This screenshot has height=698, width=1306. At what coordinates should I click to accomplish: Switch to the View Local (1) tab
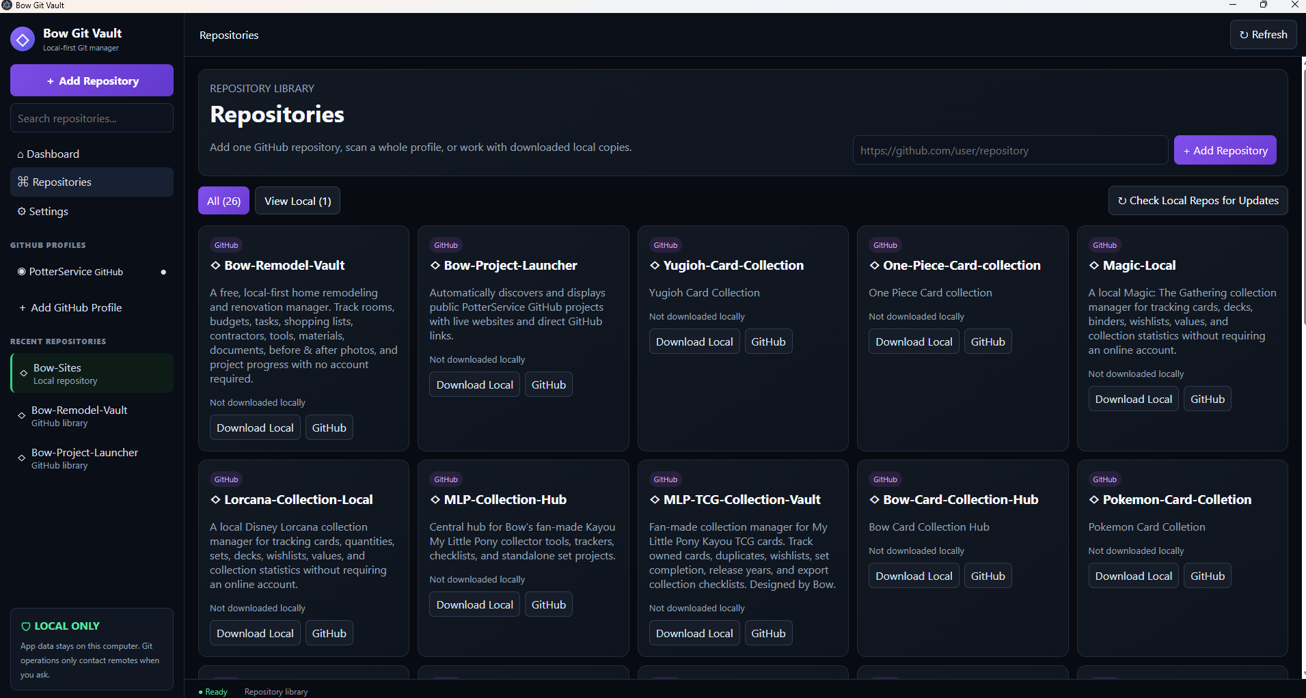pyautogui.click(x=297, y=201)
